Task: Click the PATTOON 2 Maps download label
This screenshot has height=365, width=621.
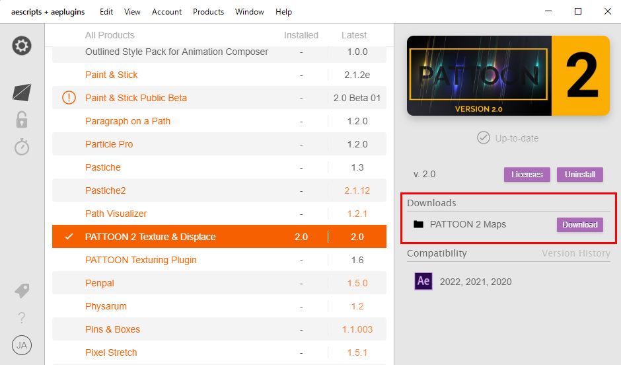Action: (468, 224)
